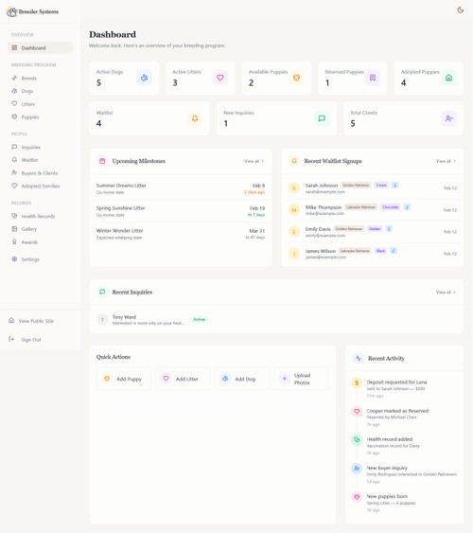View all Recent Inquiries
Screen dimensions: 473x533
(x=446, y=293)
